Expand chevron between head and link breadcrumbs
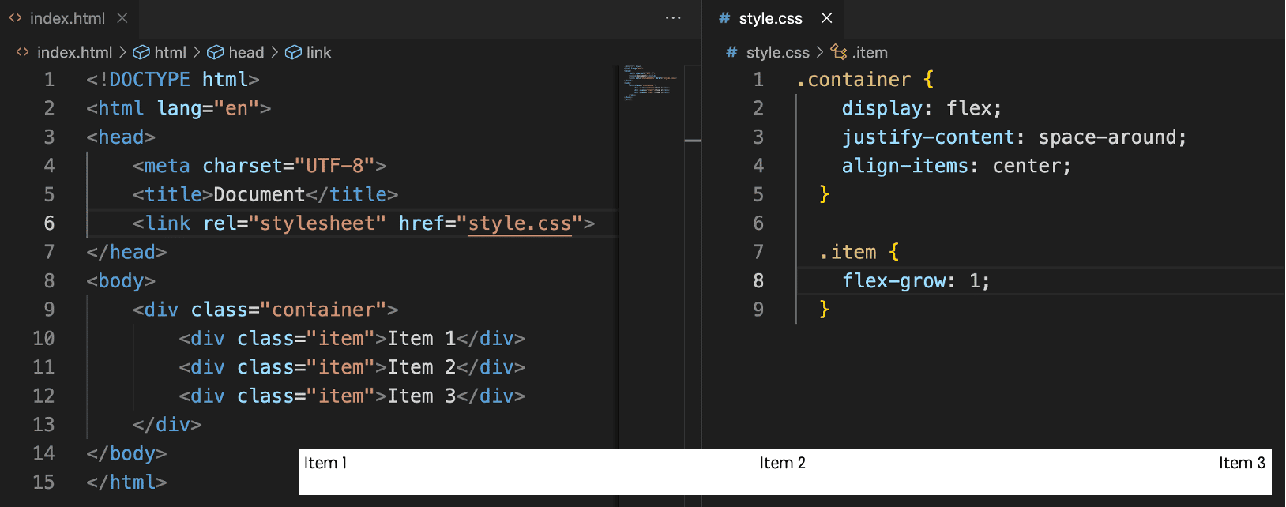The height and width of the screenshot is (507, 1286). (x=274, y=52)
